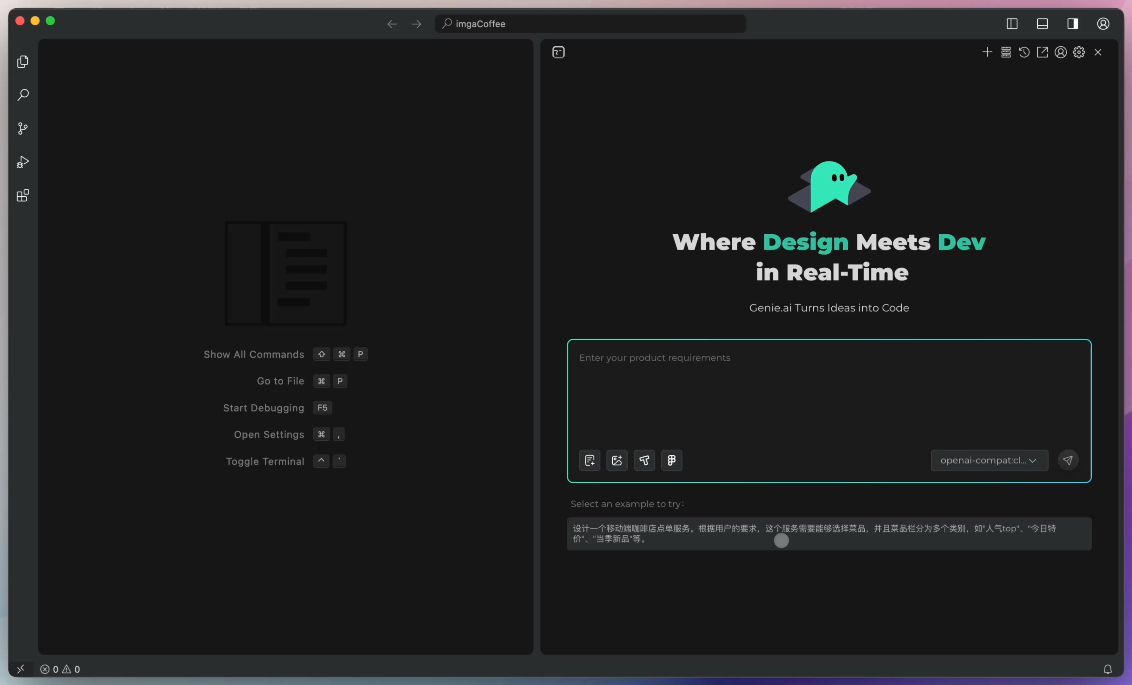Screen dimensions: 1132x685
Task: Open the openai-compat model selector dropdown
Action: click(x=989, y=460)
